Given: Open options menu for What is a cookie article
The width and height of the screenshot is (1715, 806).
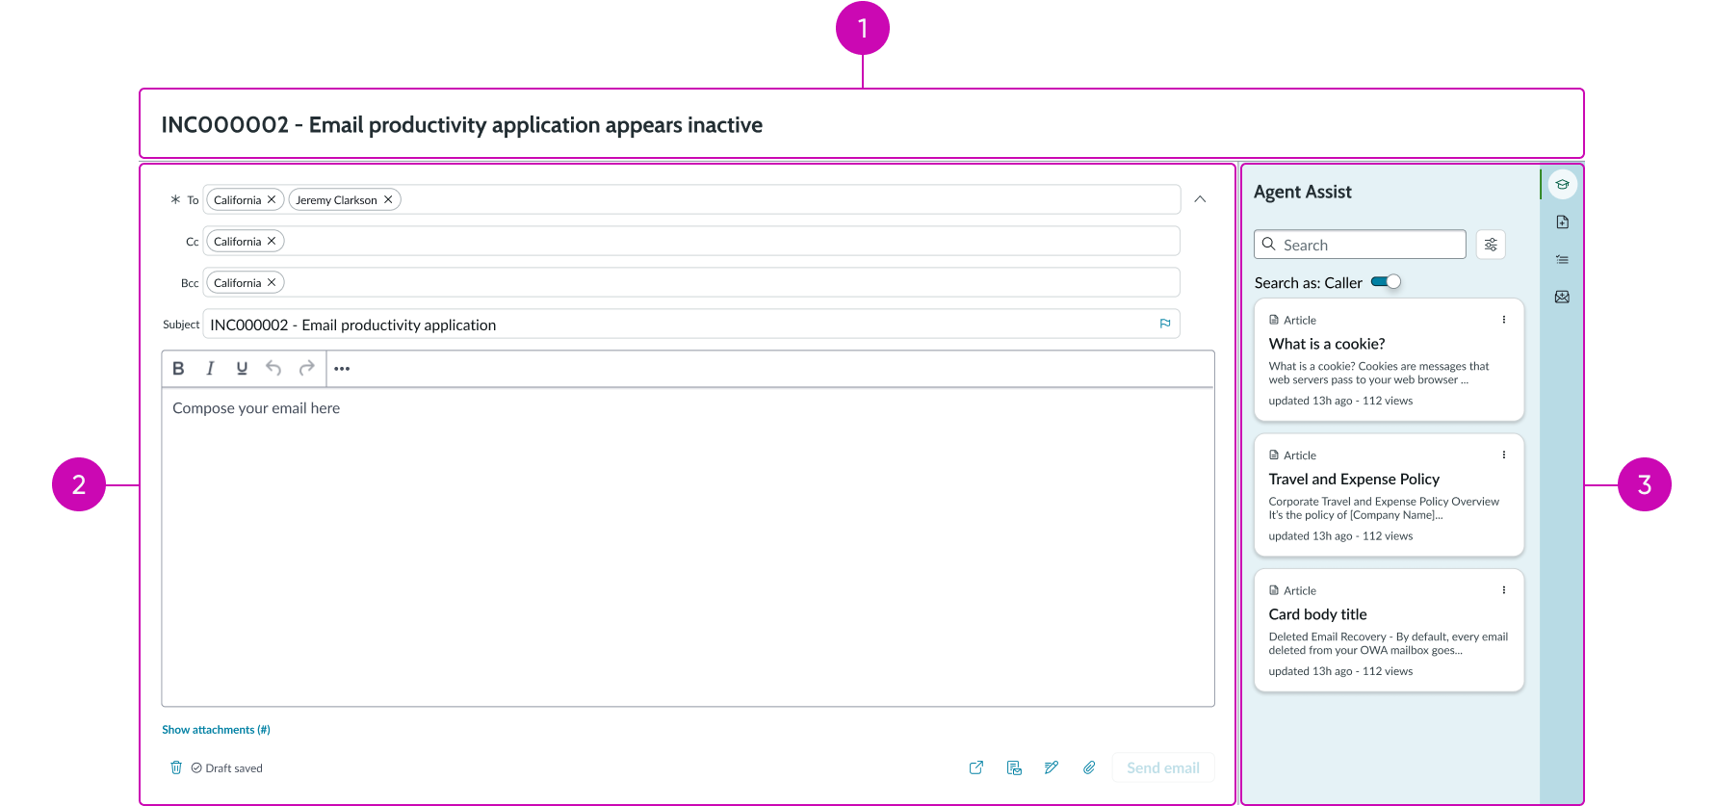Looking at the screenshot, I should (1504, 320).
